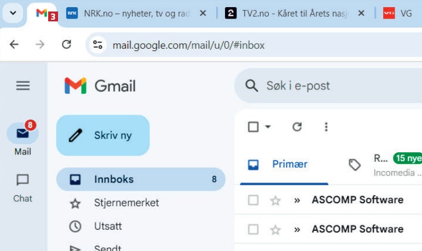Star the first ASCOMP Software email
Viewport: 422px width, 251px height.
(x=275, y=201)
